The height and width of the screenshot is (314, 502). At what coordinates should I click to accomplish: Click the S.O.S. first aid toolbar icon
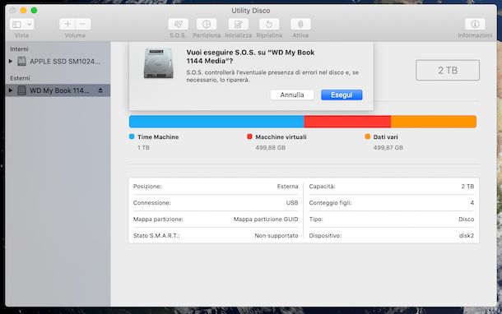coord(178,24)
